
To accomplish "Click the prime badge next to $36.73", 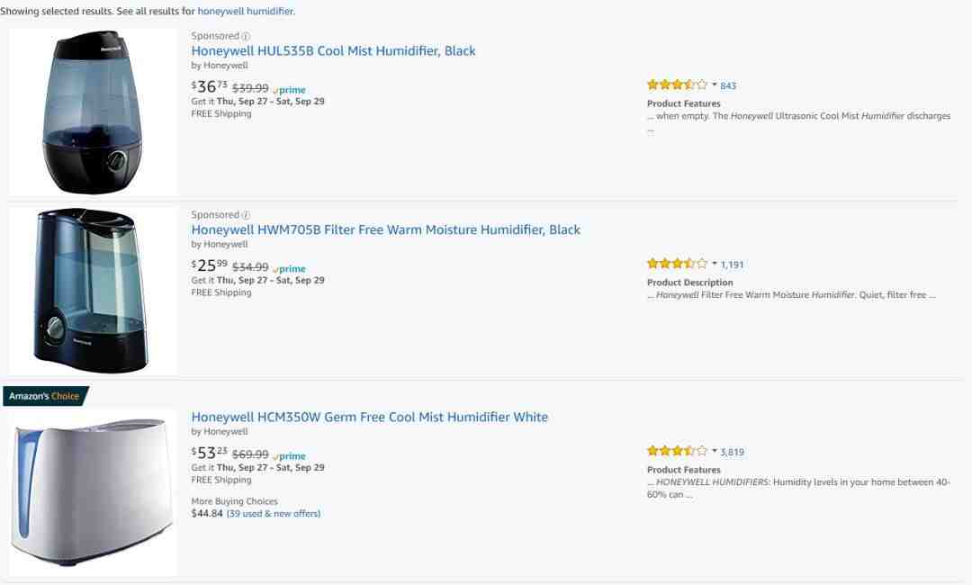I will tap(289, 90).
